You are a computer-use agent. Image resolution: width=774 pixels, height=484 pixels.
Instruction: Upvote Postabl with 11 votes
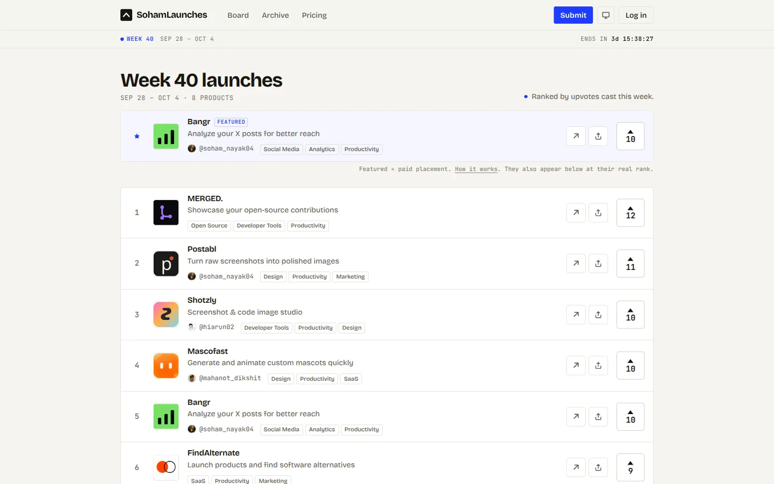pyautogui.click(x=630, y=264)
